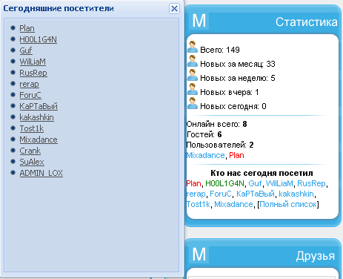
Task: Open kakashkin link in statistics panel
Action: point(296,194)
